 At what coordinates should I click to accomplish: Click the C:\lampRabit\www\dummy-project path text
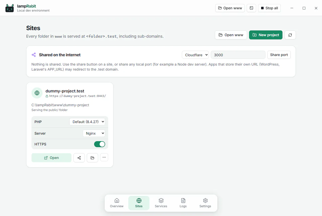[x=60, y=105]
